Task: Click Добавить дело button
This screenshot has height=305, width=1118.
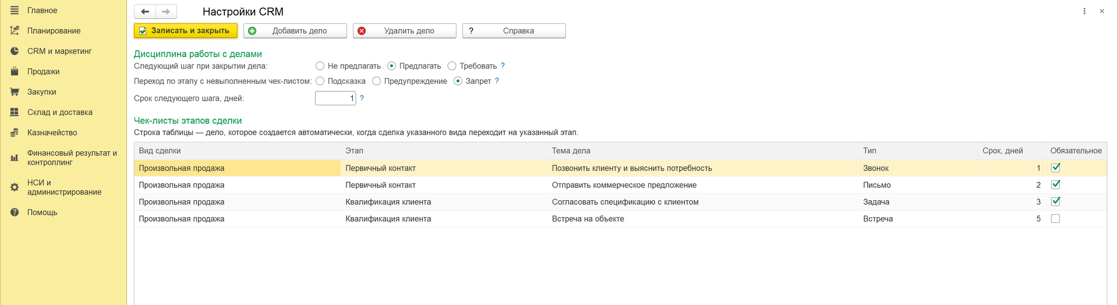Action: click(x=295, y=31)
